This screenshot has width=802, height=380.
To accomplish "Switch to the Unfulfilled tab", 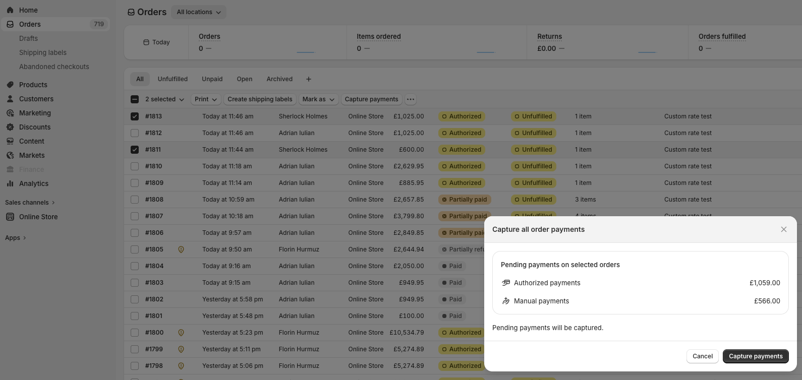I will coord(173,79).
